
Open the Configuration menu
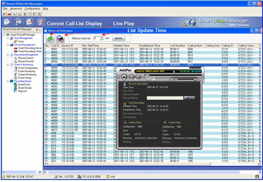pos(32,8)
